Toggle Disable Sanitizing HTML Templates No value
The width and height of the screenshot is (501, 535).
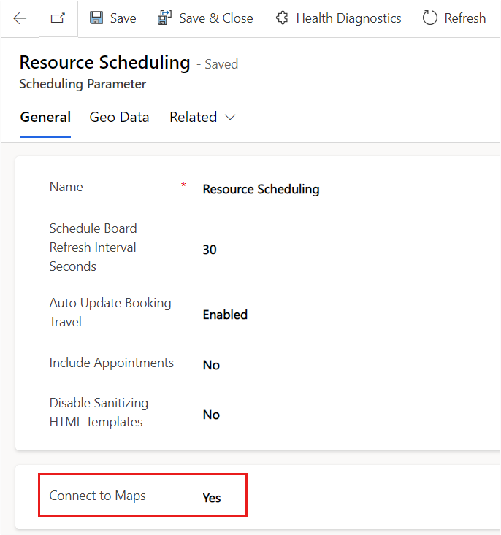211,415
